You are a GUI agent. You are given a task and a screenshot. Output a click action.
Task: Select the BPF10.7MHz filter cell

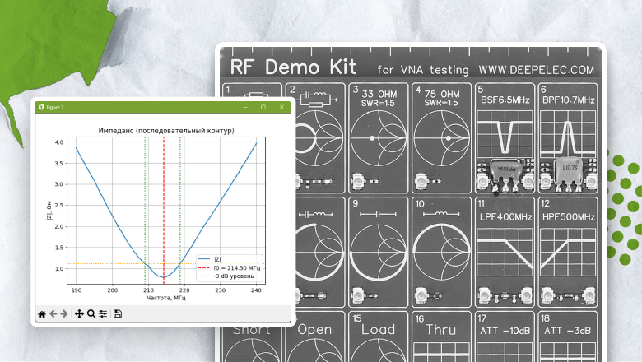click(x=566, y=136)
